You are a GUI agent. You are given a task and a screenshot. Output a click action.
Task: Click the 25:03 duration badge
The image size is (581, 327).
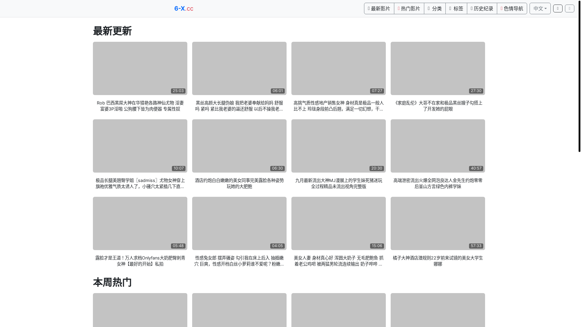pyautogui.click(x=178, y=91)
